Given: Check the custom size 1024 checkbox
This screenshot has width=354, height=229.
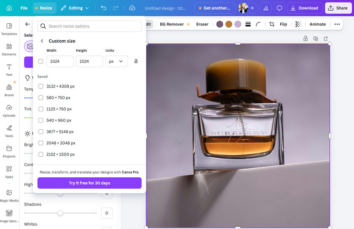Looking at the screenshot, I should (x=41, y=61).
